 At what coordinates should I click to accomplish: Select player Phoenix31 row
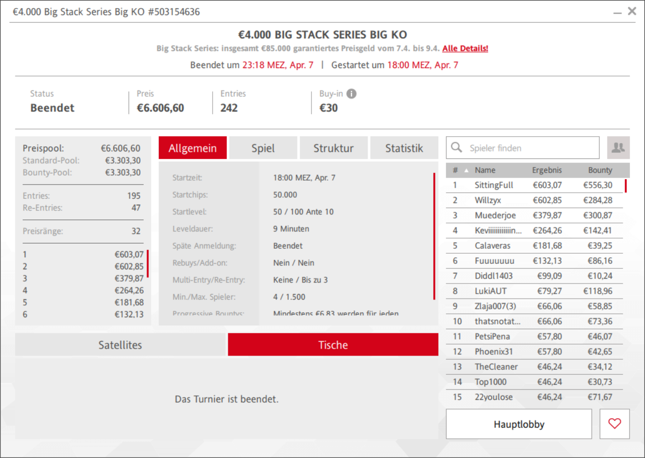pos(535,352)
